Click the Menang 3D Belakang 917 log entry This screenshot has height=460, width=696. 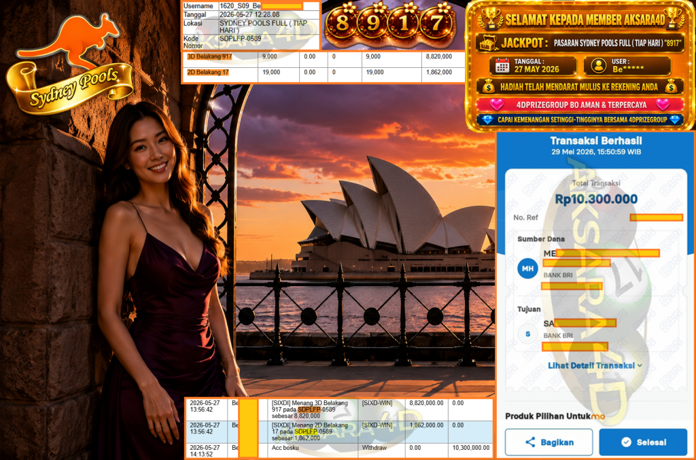pyautogui.click(x=310, y=410)
